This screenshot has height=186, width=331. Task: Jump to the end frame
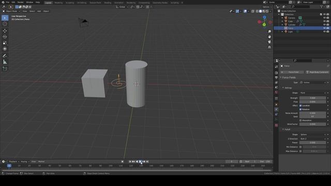point(147,162)
